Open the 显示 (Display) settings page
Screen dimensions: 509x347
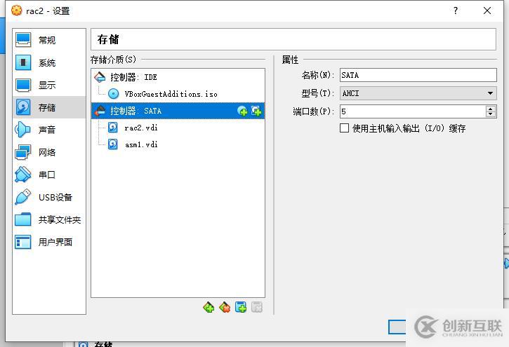coord(49,85)
